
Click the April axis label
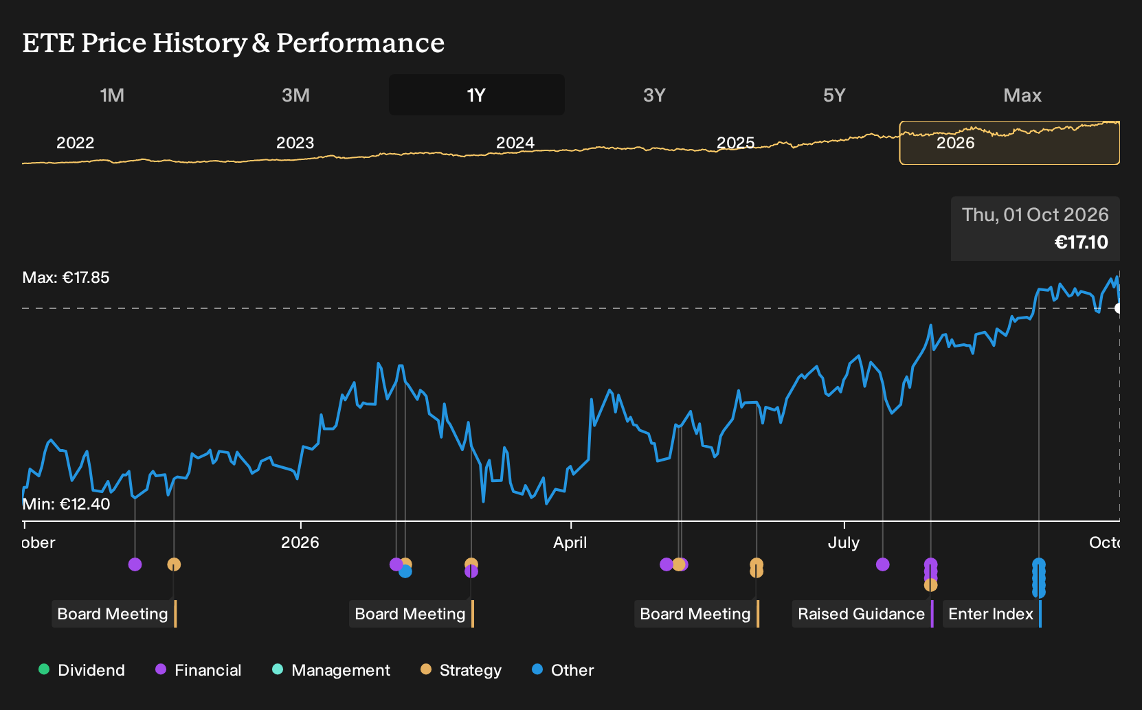click(x=570, y=542)
